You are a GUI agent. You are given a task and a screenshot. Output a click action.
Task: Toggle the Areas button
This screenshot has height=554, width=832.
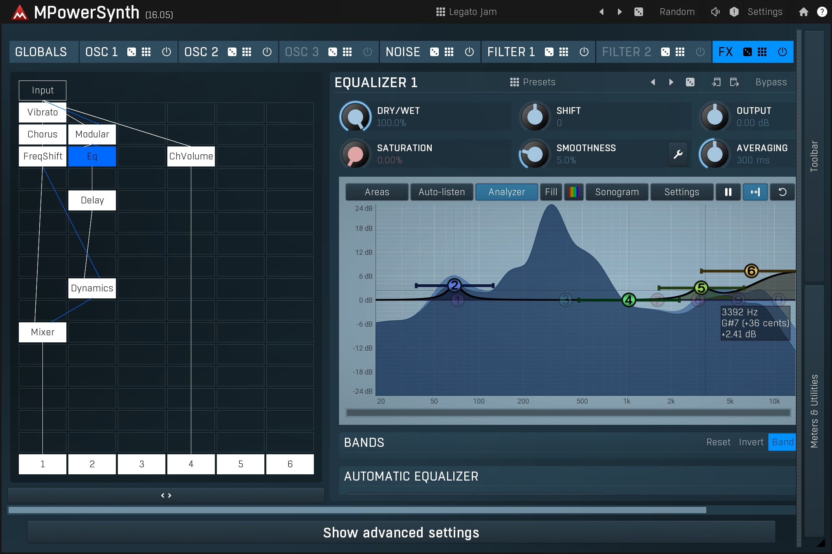click(377, 192)
